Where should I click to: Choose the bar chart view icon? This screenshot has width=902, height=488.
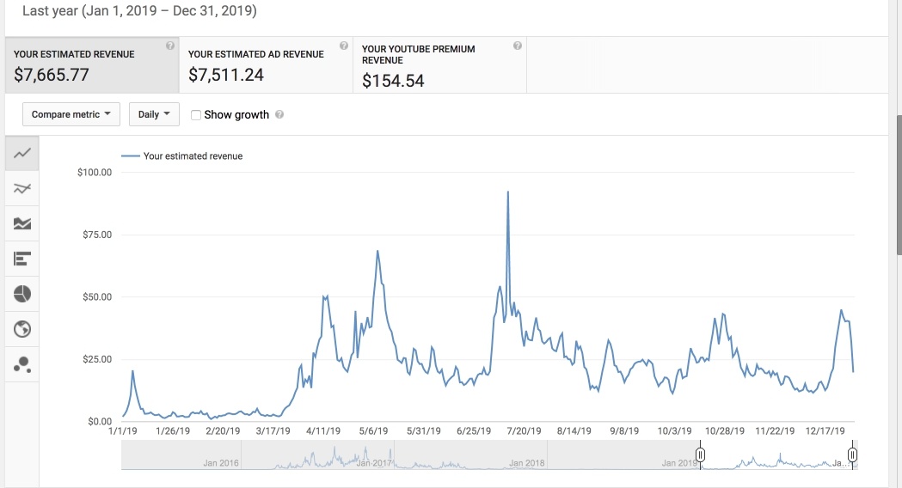(x=22, y=259)
